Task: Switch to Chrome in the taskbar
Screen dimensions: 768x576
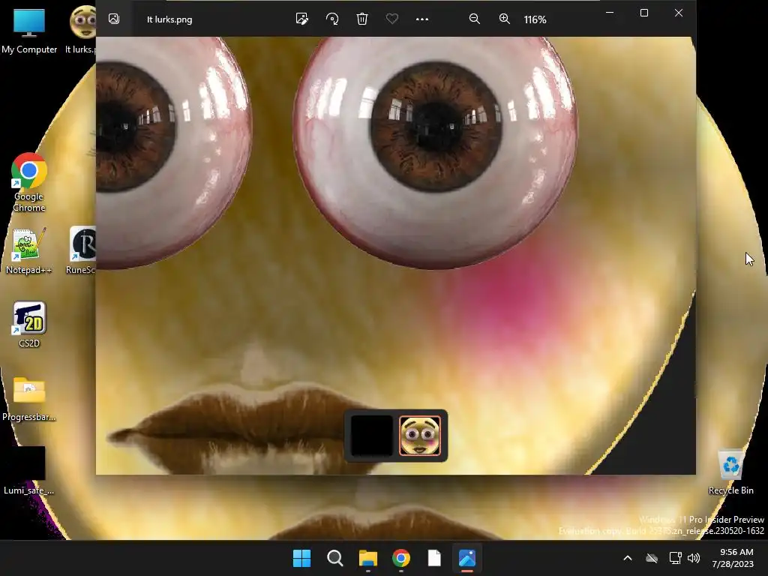Action: pos(401,558)
